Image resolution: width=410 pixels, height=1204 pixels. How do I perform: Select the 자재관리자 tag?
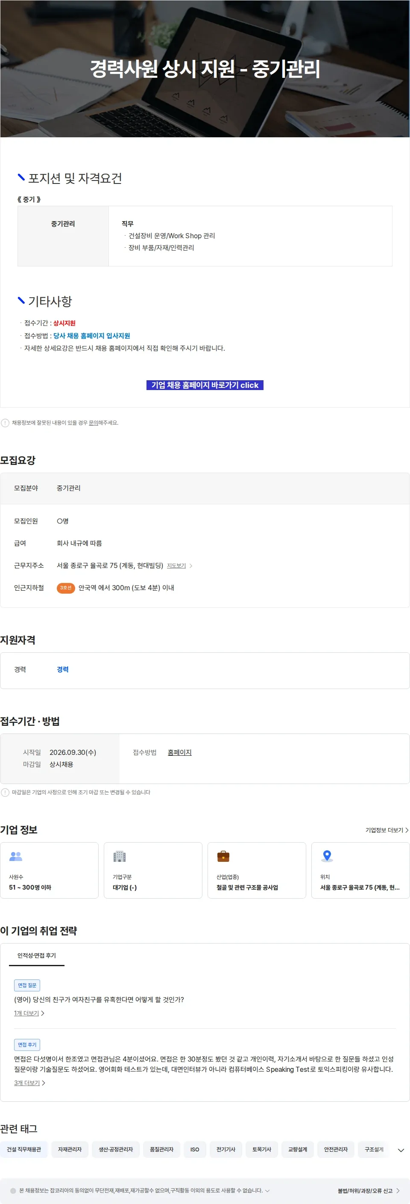[x=70, y=1149]
